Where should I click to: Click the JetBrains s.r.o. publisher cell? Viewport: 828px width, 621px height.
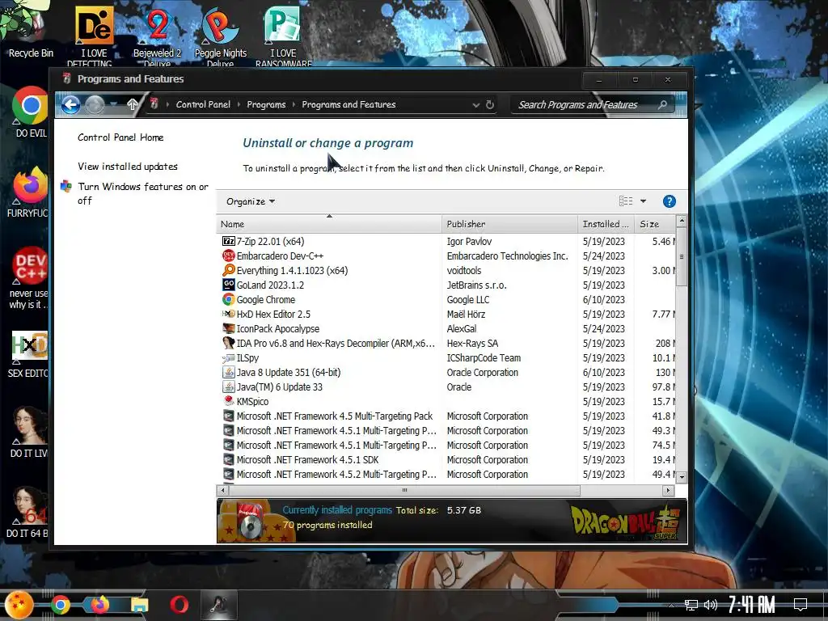476,285
